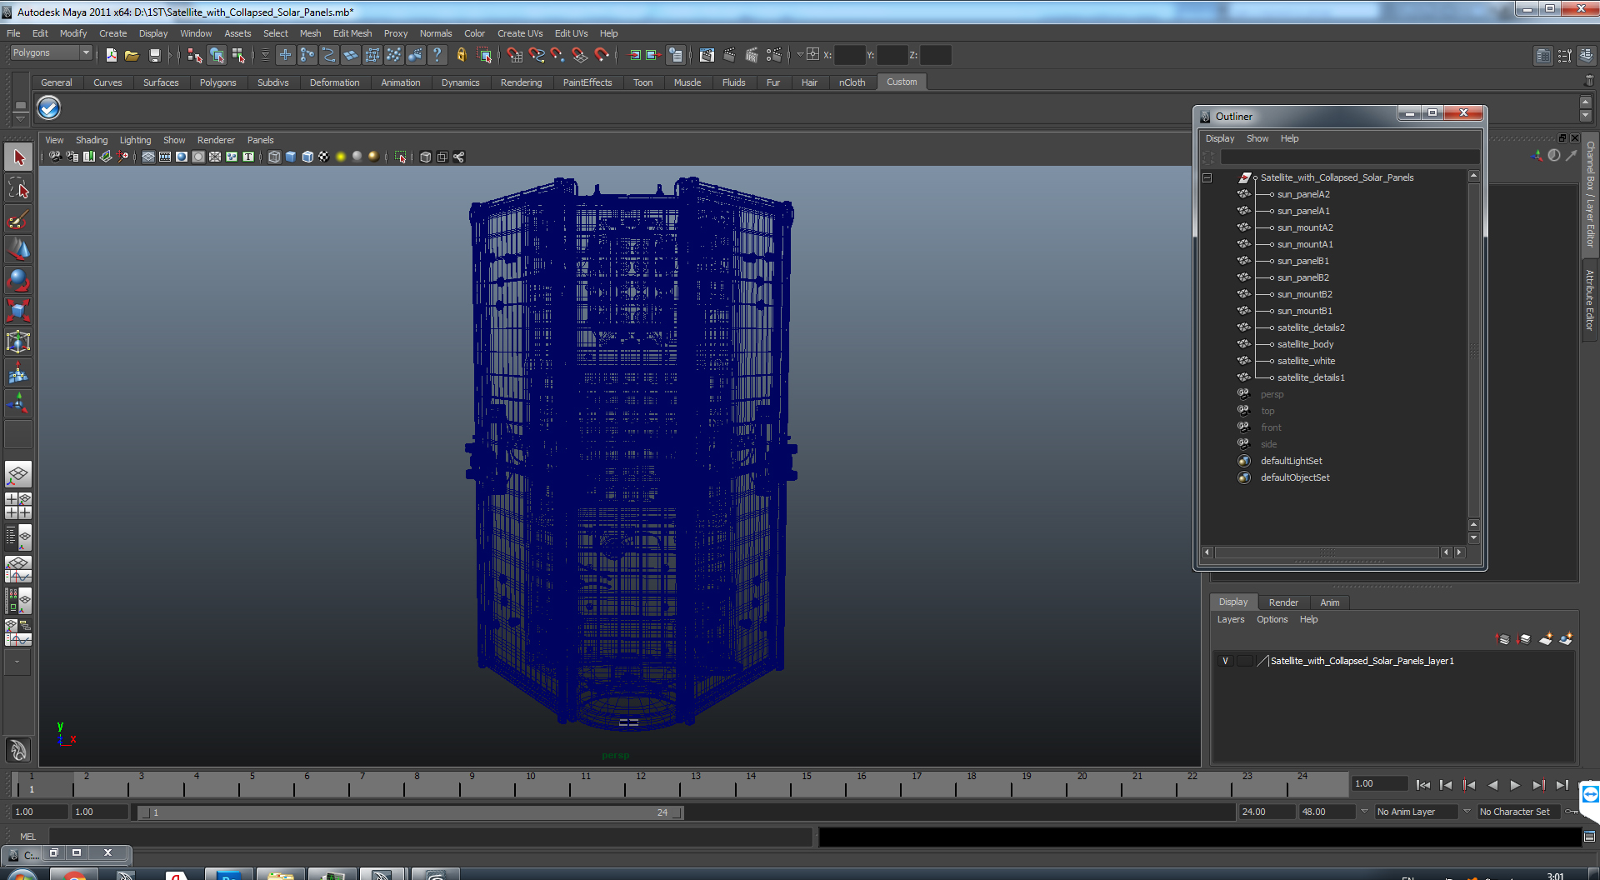Click the range slider bar

point(409,812)
